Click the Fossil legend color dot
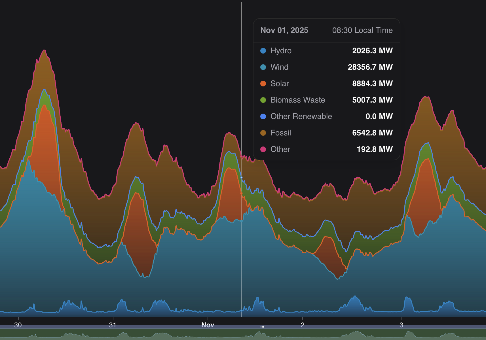This screenshot has height=340, width=486. click(263, 133)
